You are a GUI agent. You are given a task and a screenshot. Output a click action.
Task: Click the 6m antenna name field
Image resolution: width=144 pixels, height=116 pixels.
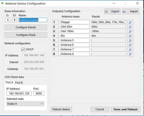(75, 36)
